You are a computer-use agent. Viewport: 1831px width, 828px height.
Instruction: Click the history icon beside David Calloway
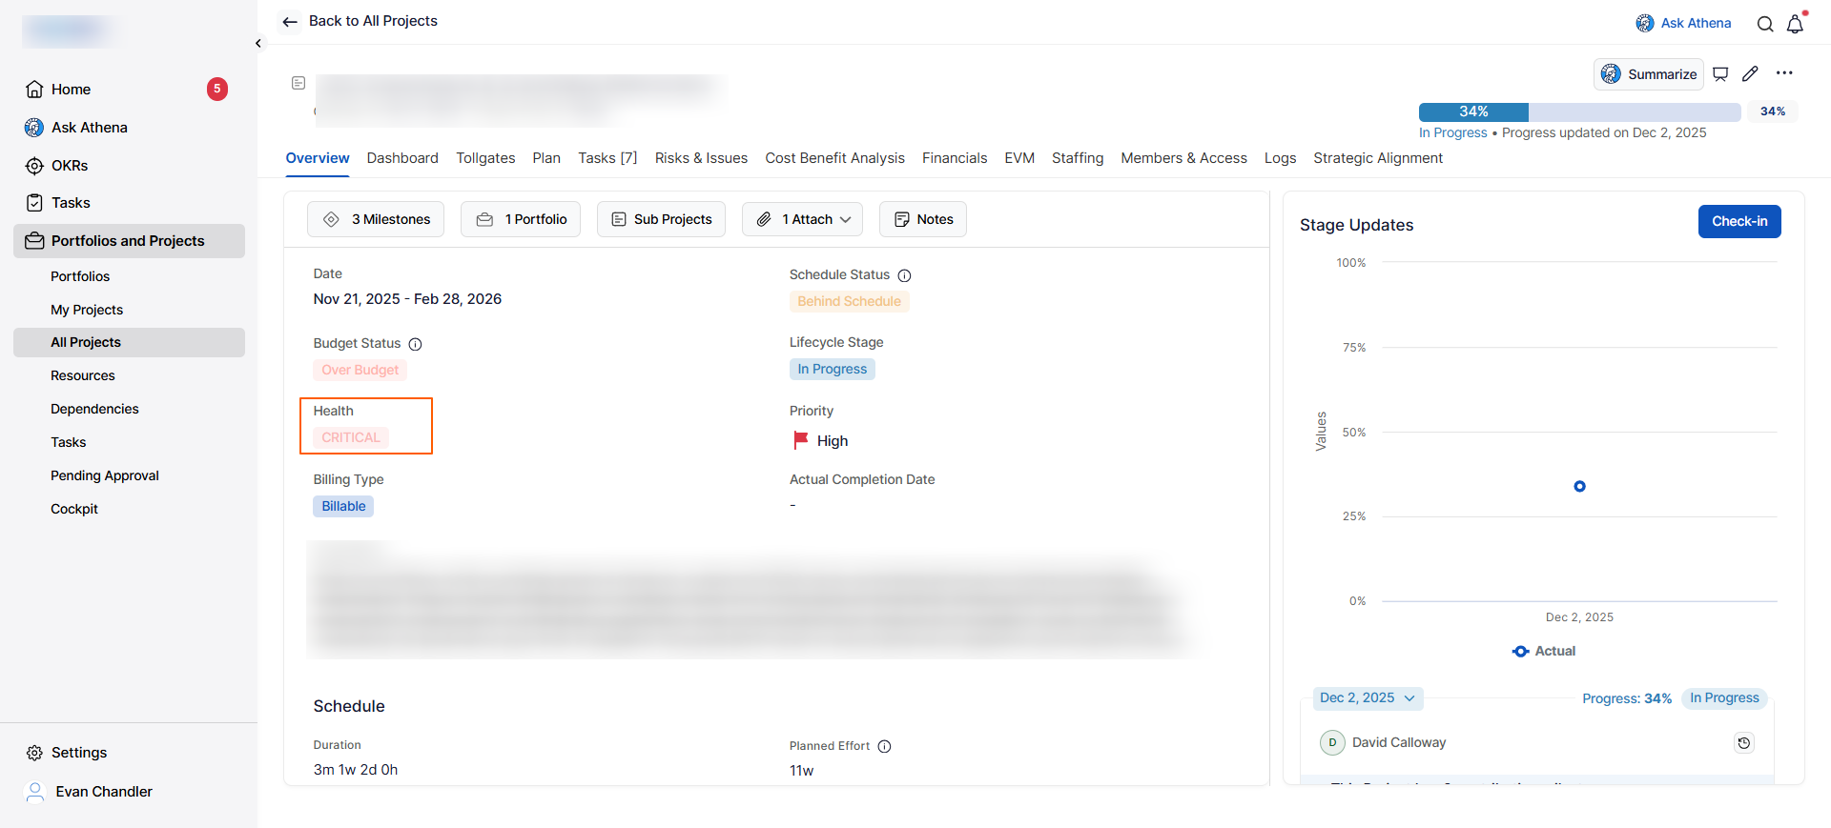(x=1743, y=743)
